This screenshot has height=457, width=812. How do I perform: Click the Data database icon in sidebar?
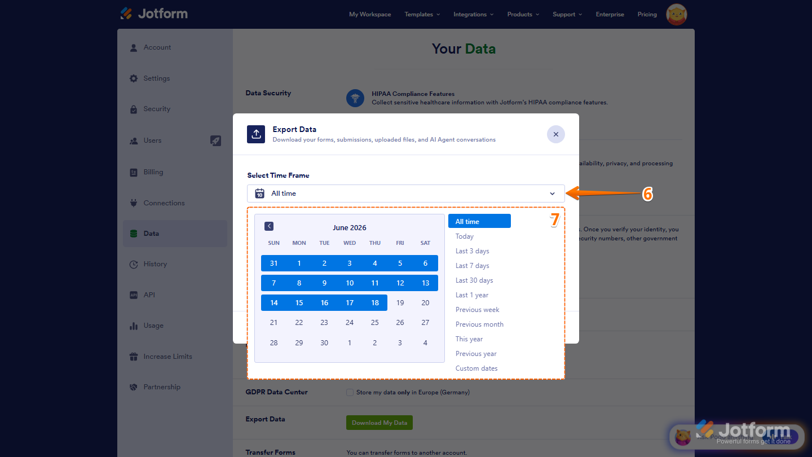[134, 234]
